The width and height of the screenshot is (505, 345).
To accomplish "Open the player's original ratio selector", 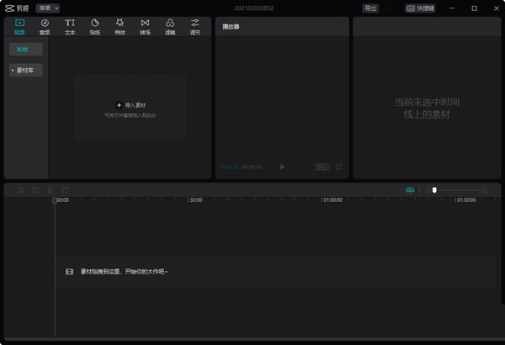I will [x=322, y=167].
